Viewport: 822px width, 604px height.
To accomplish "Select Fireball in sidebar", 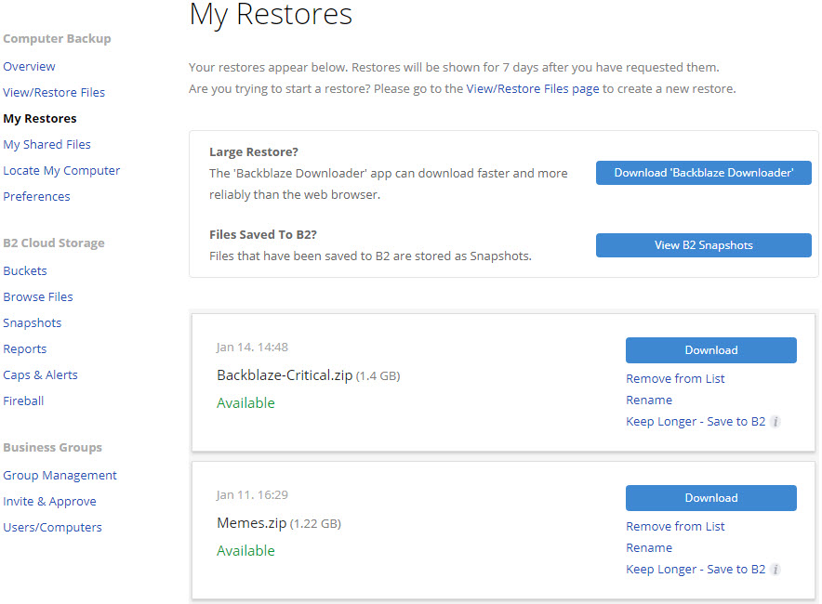I will [x=23, y=401].
